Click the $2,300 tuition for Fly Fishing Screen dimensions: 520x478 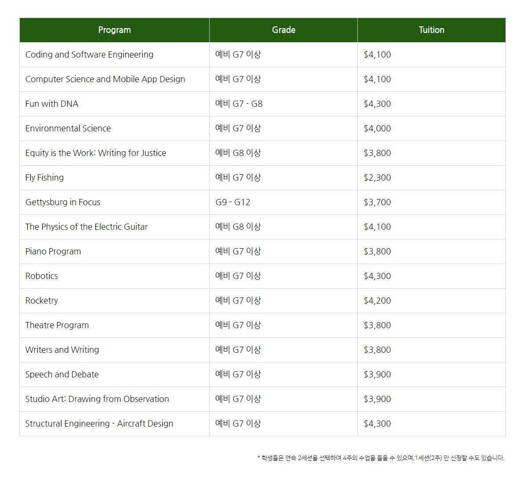pos(377,177)
